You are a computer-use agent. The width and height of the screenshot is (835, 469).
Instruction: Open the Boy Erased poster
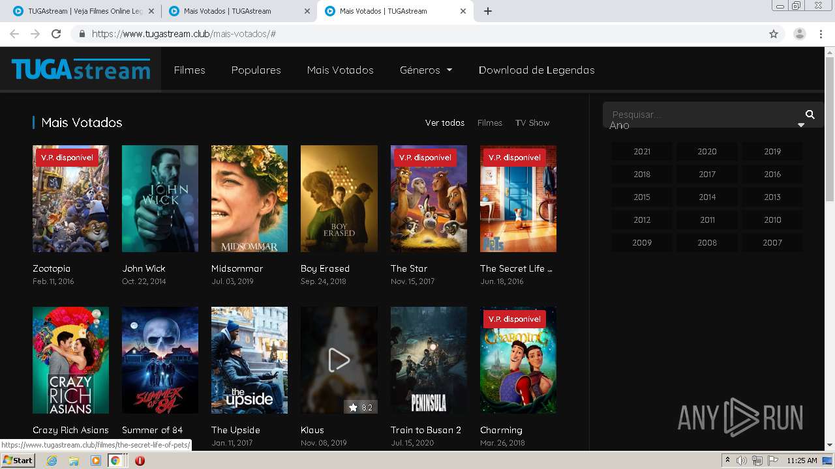click(339, 199)
